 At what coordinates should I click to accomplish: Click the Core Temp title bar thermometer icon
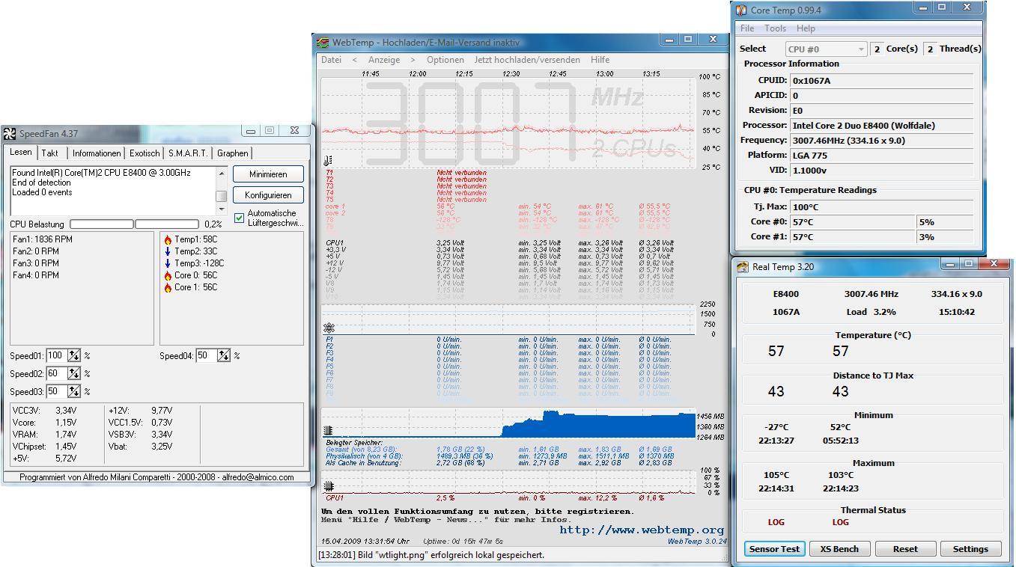[x=741, y=10]
